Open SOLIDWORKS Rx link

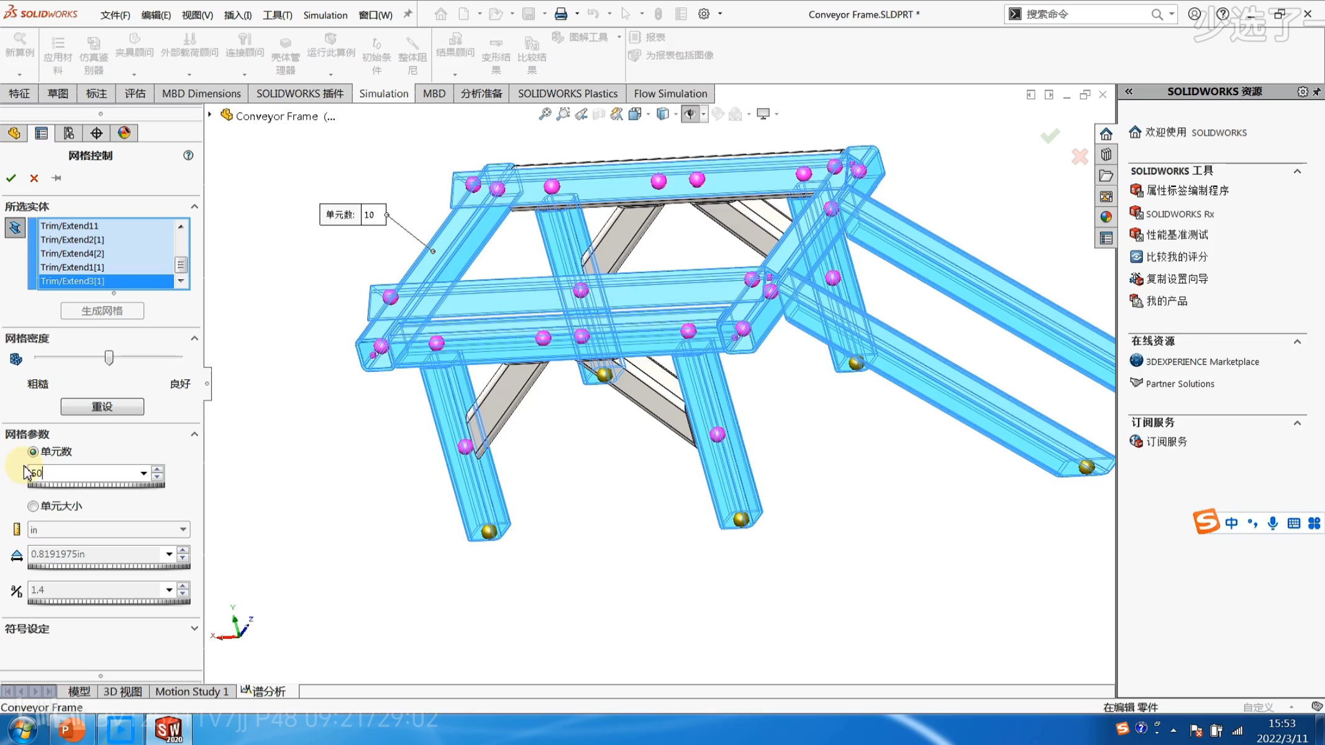pyautogui.click(x=1180, y=214)
